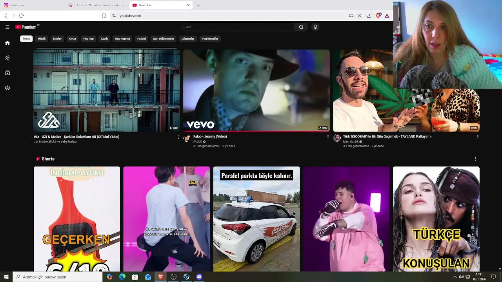The height and width of the screenshot is (282, 502).
Task: Open Shorts from the left sidebar
Action: pos(7,58)
